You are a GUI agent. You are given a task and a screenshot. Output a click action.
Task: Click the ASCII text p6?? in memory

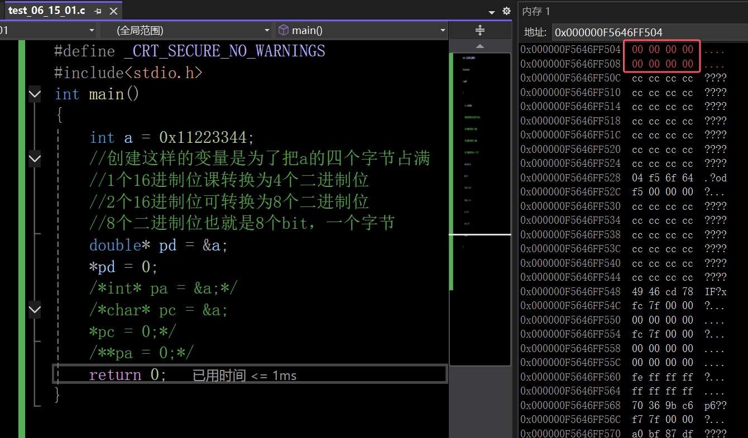click(x=716, y=405)
